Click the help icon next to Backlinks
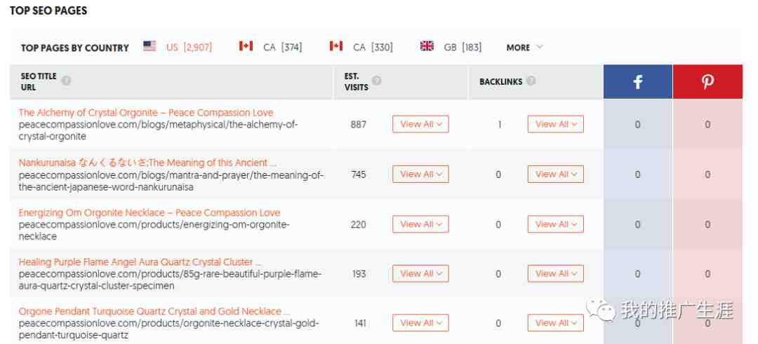This screenshot has height=344, width=758. tap(531, 81)
